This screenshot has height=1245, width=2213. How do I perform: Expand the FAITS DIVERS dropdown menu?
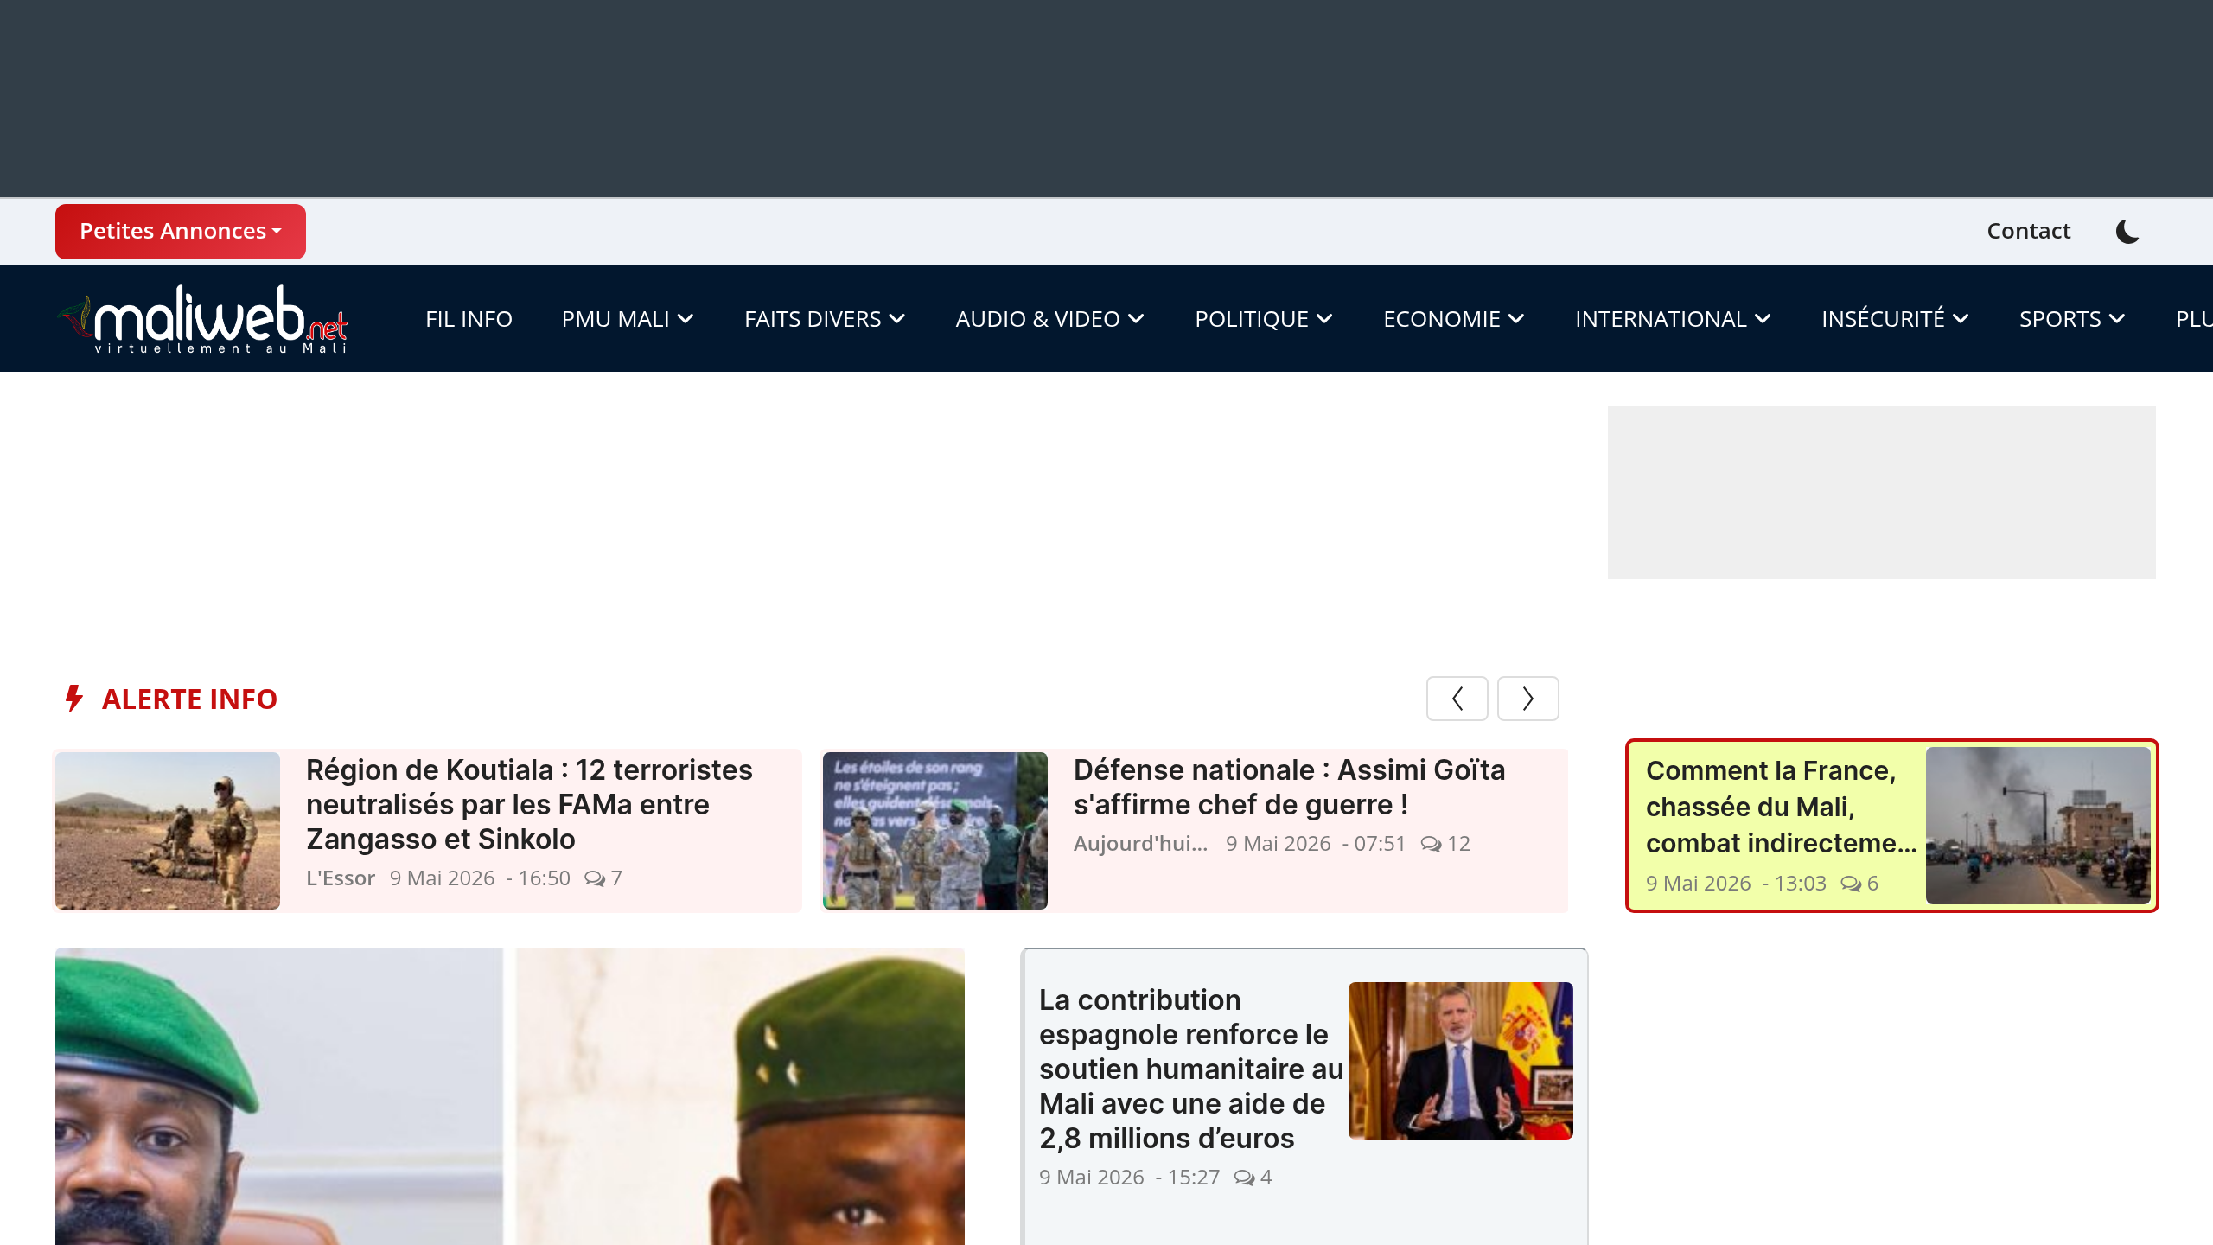(825, 319)
